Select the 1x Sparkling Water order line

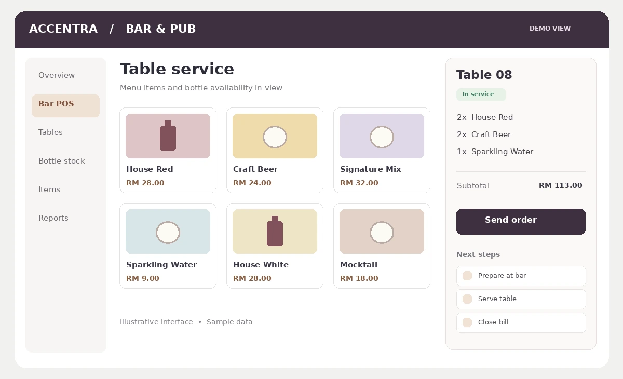pos(495,152)
